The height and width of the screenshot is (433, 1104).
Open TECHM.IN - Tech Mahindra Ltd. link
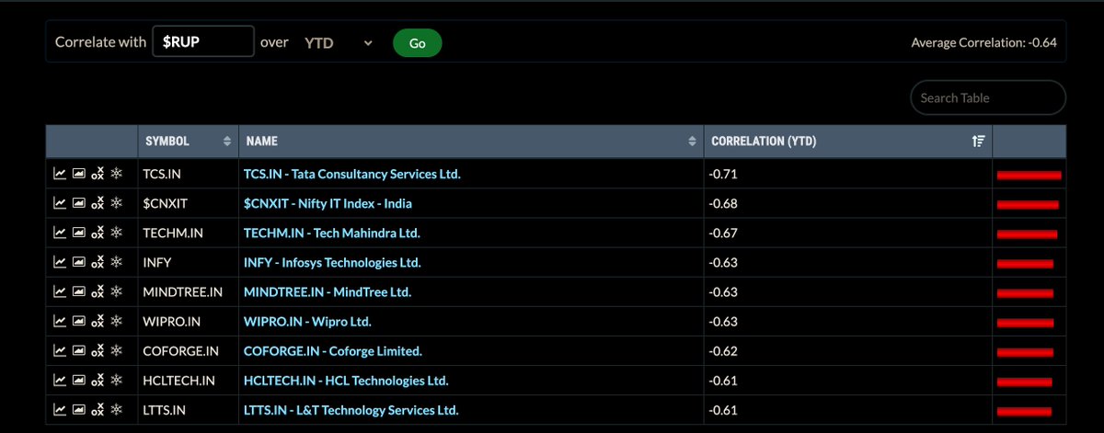(332, 233)
